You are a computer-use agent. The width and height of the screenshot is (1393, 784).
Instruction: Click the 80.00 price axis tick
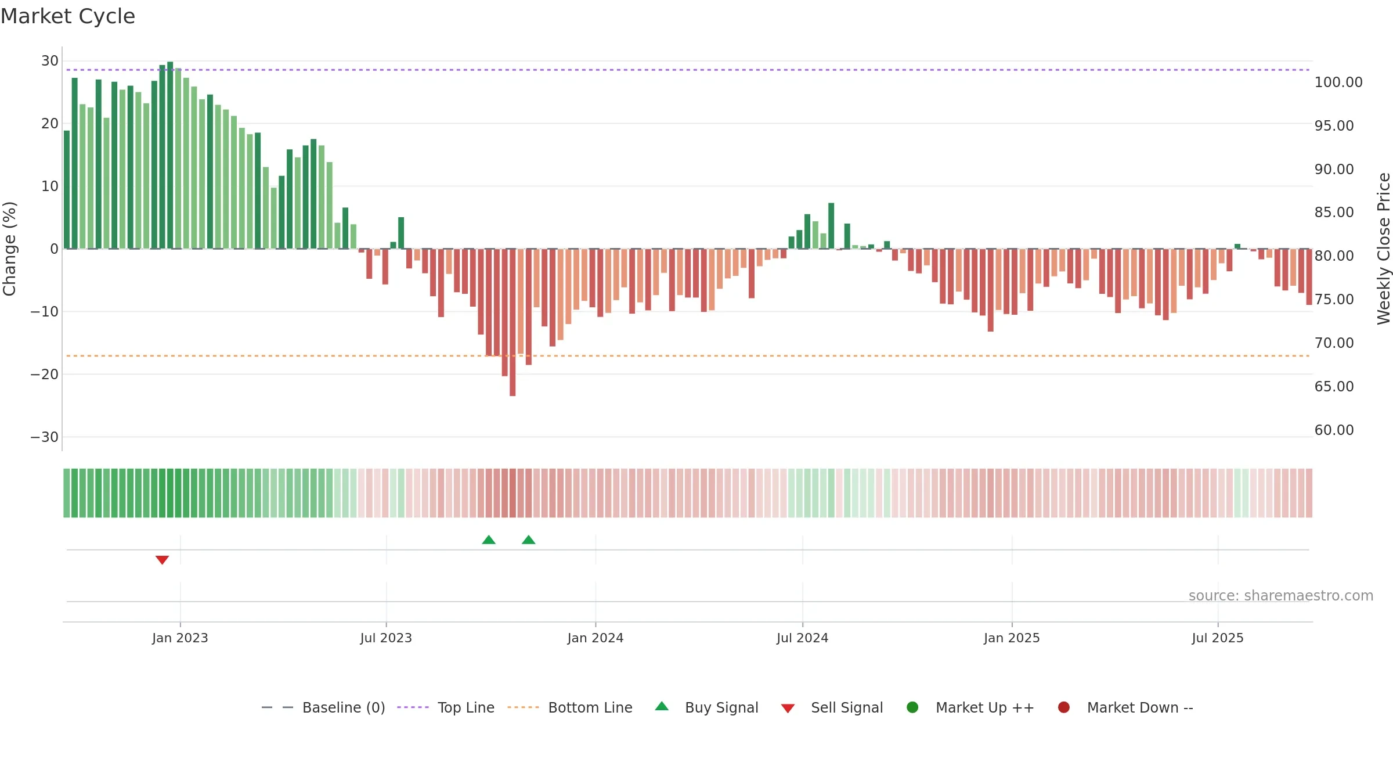(1334, 256)
